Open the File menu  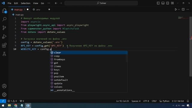tap(9, 3)
